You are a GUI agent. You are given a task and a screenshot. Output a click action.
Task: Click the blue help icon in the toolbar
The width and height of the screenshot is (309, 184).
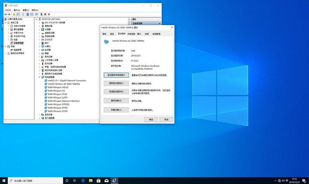28,14
